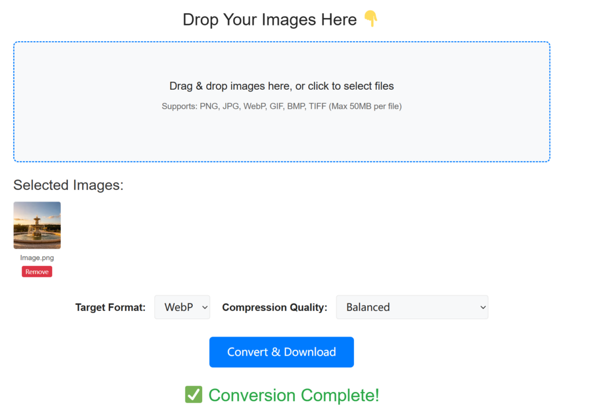
Task: Remove Image.png from selected images
Action: (36, 272)
